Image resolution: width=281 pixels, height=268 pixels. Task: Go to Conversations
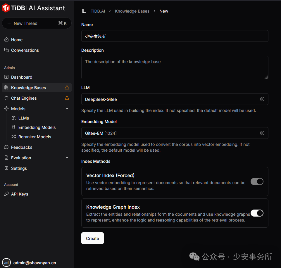(37, 50)
